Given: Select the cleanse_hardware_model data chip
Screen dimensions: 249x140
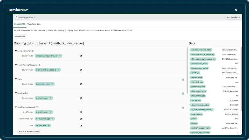Looking at the screenshot, I should tap(201, 50).
